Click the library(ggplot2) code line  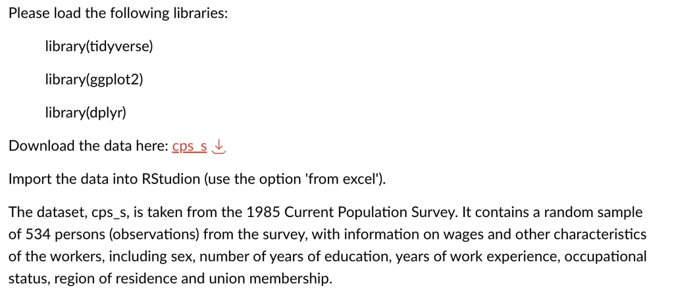93,80
